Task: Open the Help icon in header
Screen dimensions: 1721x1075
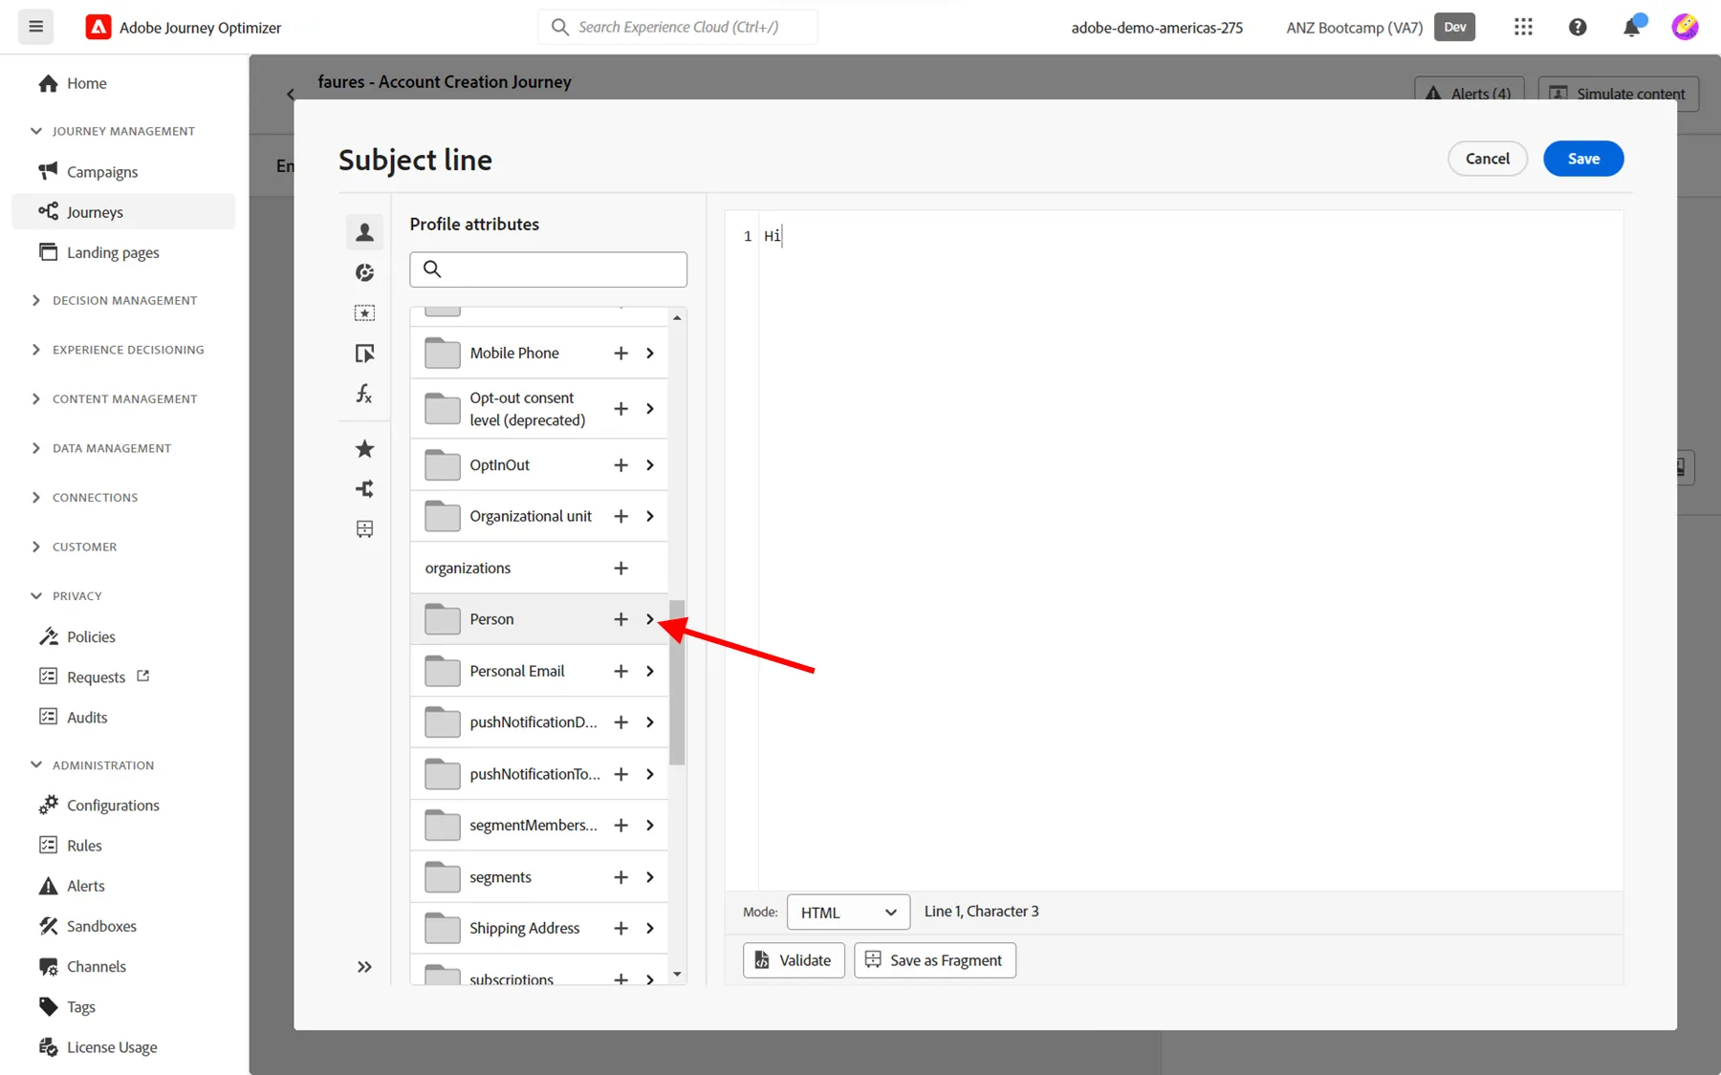Action: [1578, 27]
